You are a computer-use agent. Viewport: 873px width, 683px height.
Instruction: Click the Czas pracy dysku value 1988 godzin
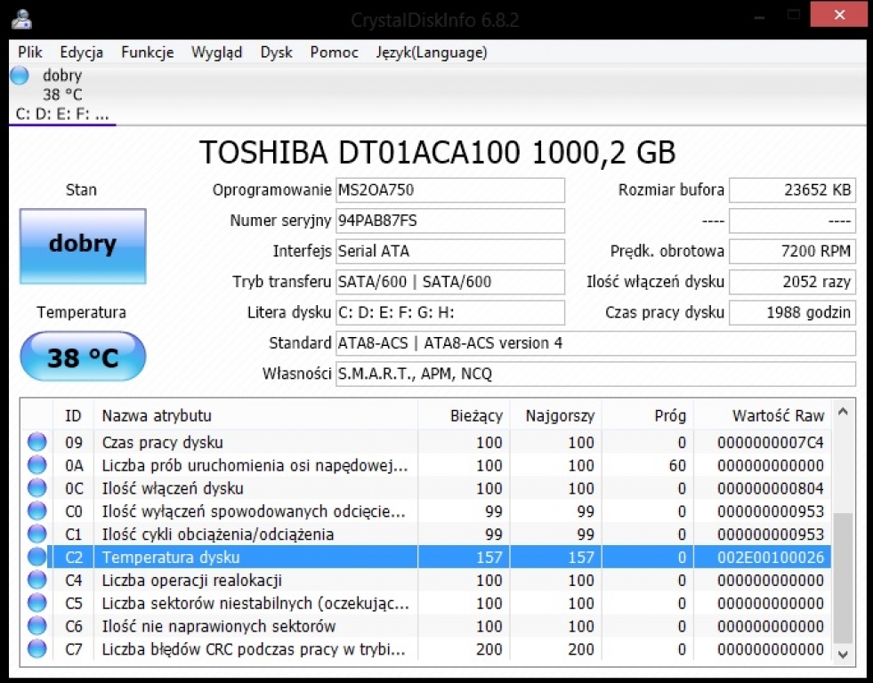(x=792, y=312)
